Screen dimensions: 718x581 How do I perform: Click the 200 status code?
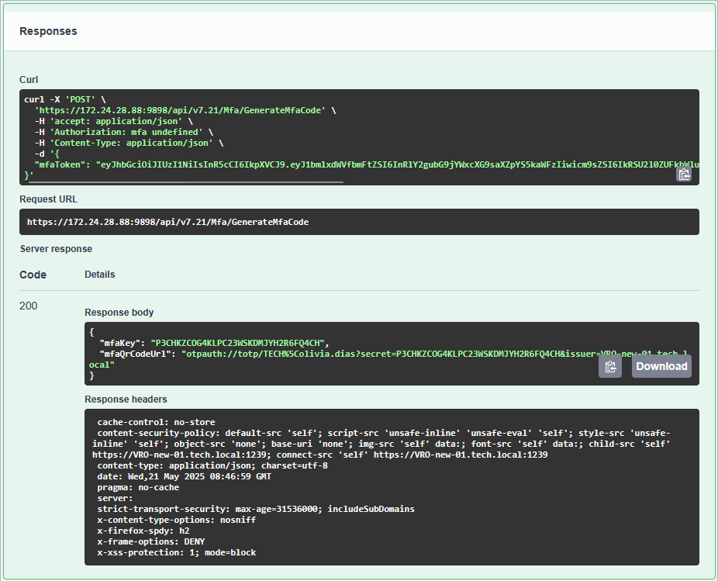(28, 306)
